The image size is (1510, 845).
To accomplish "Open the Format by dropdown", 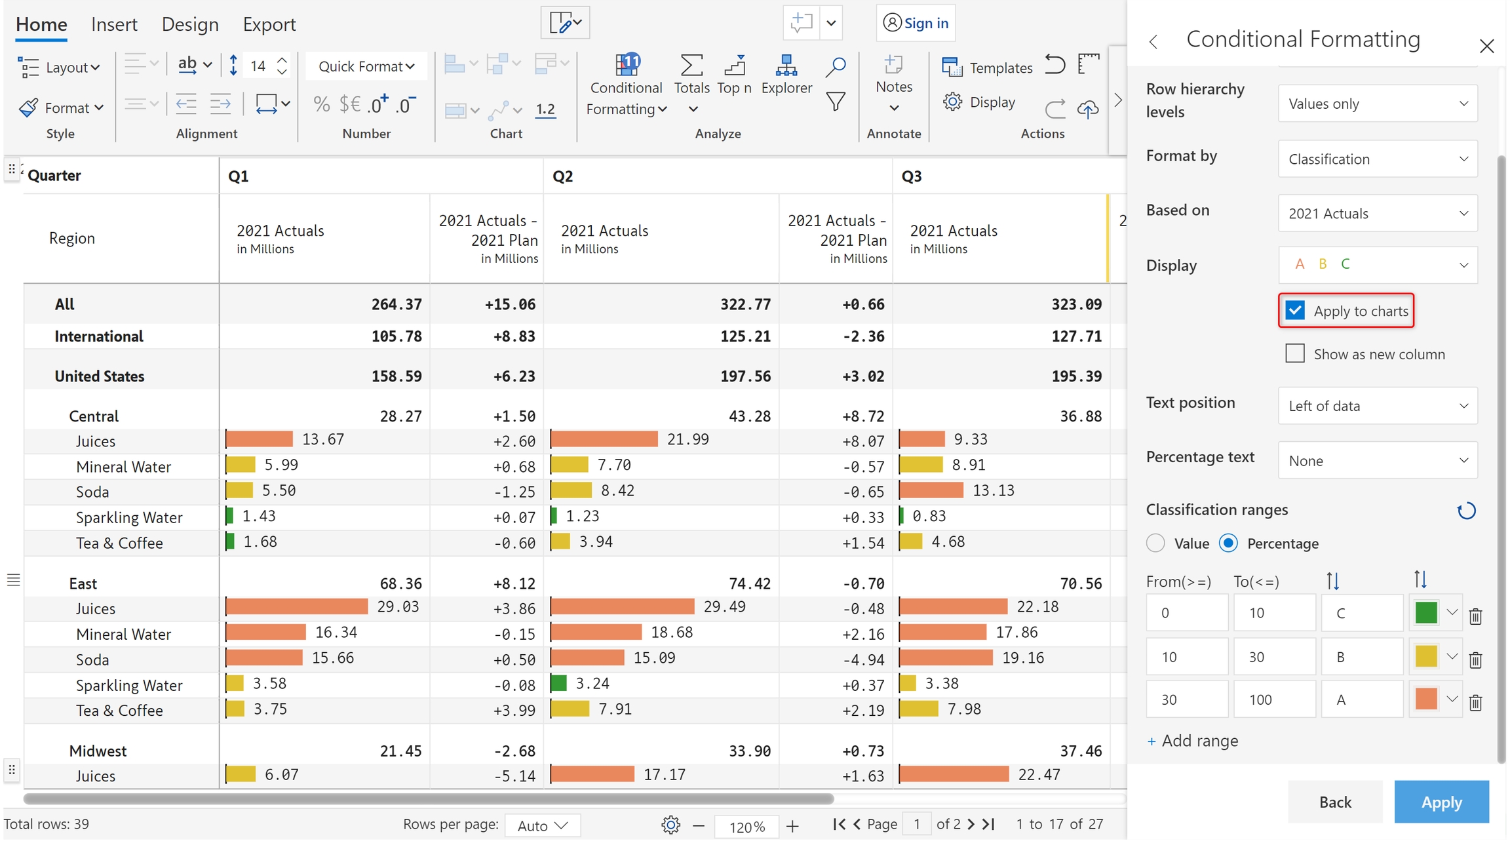I will pos(1377,159).
